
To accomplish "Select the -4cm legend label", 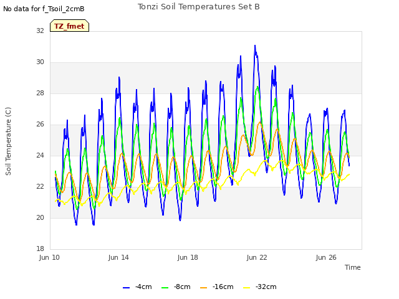I will pos(143,287).
